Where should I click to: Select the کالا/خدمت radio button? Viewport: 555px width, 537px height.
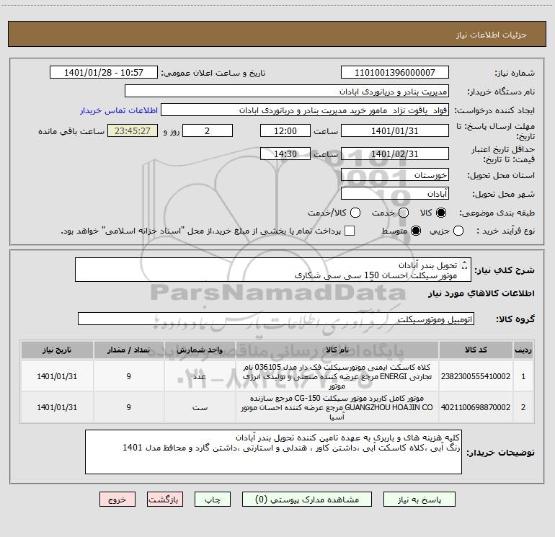coord(355,213)
